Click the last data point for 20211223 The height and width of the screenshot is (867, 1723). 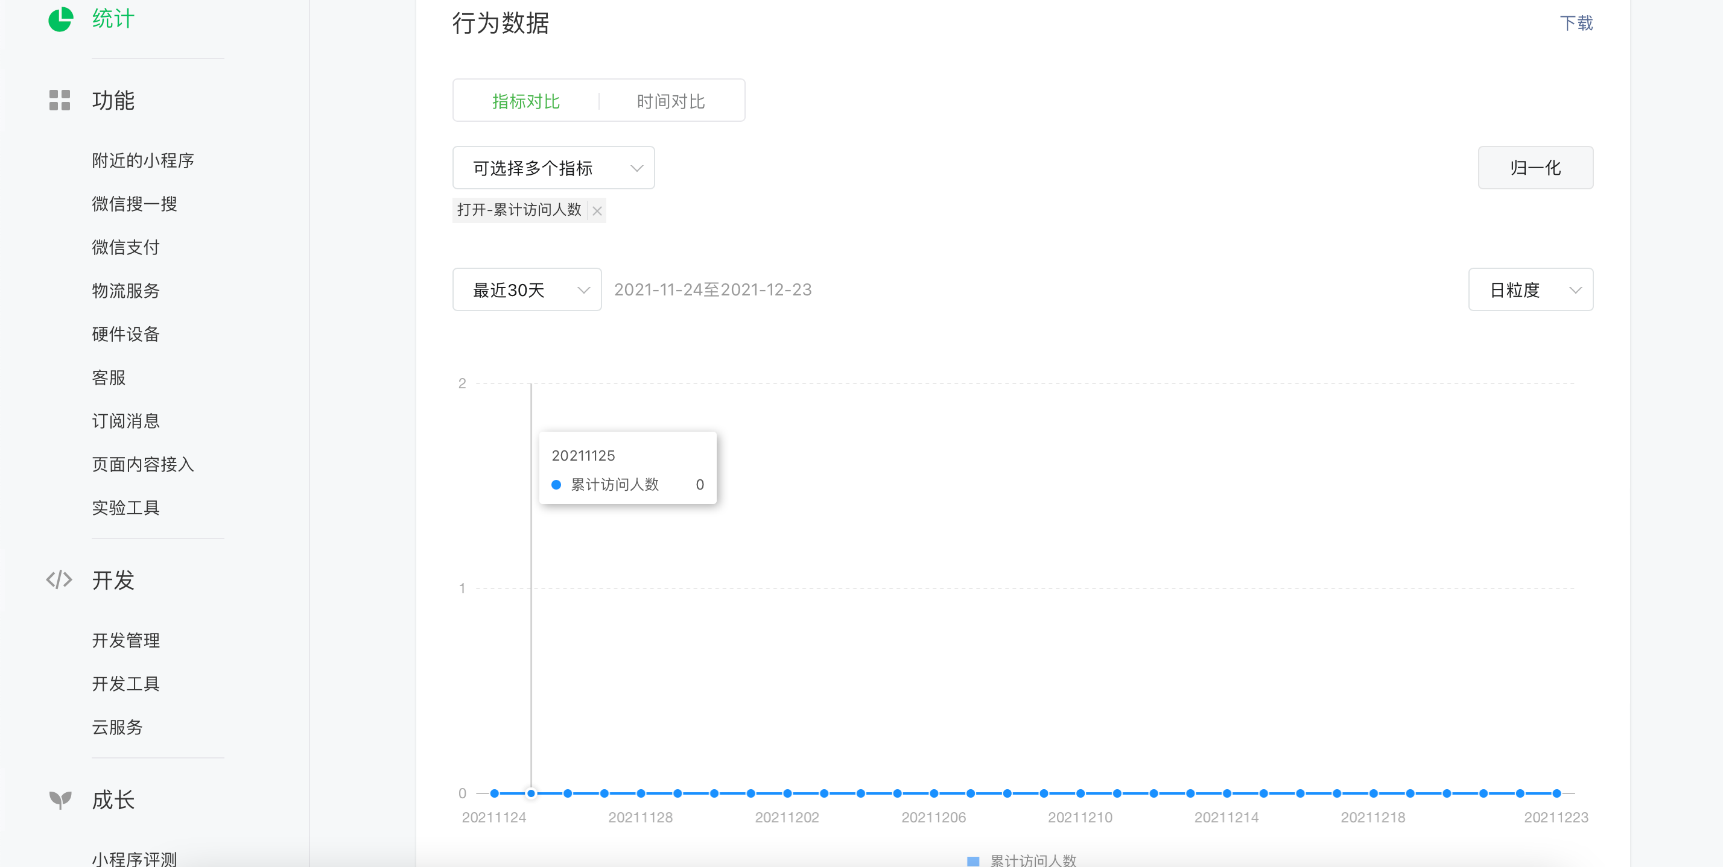(1556, 793)
